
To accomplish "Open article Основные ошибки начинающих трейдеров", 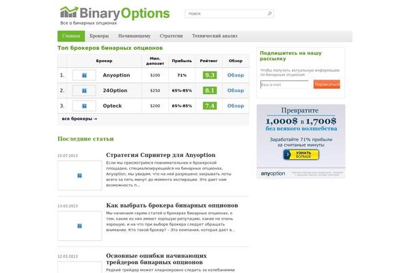I will pyautogui.click(x=156, y=259).
